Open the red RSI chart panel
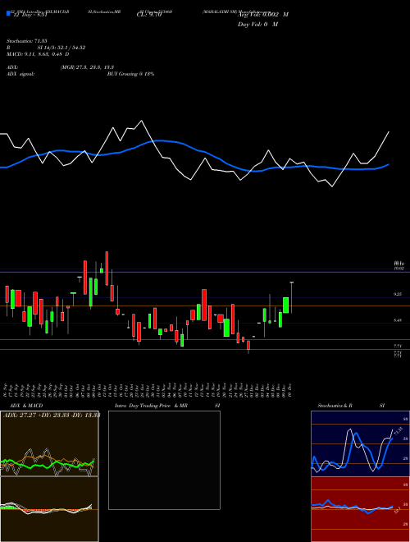Viewport: 410px width, 542px height. (x=360, y=509)
